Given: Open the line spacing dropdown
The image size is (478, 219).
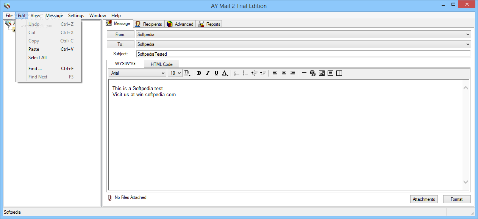Looking at the screenshot, I should click(x=187, y=73).
